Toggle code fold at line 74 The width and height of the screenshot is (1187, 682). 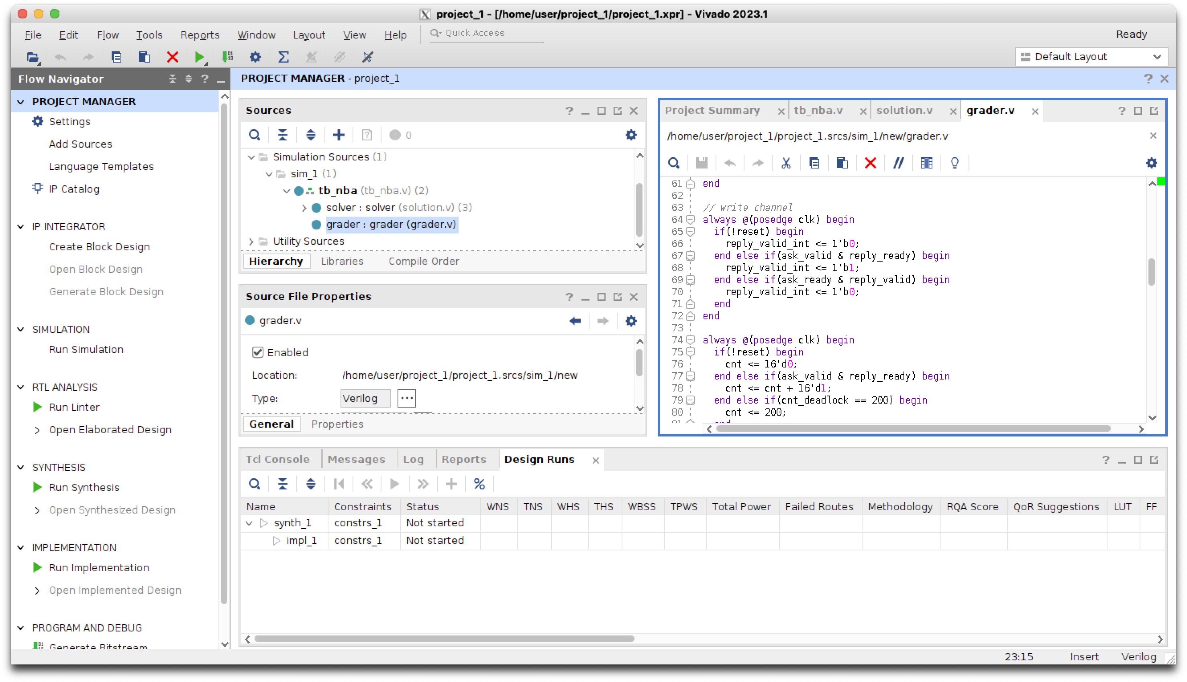[x=690, y=340]
